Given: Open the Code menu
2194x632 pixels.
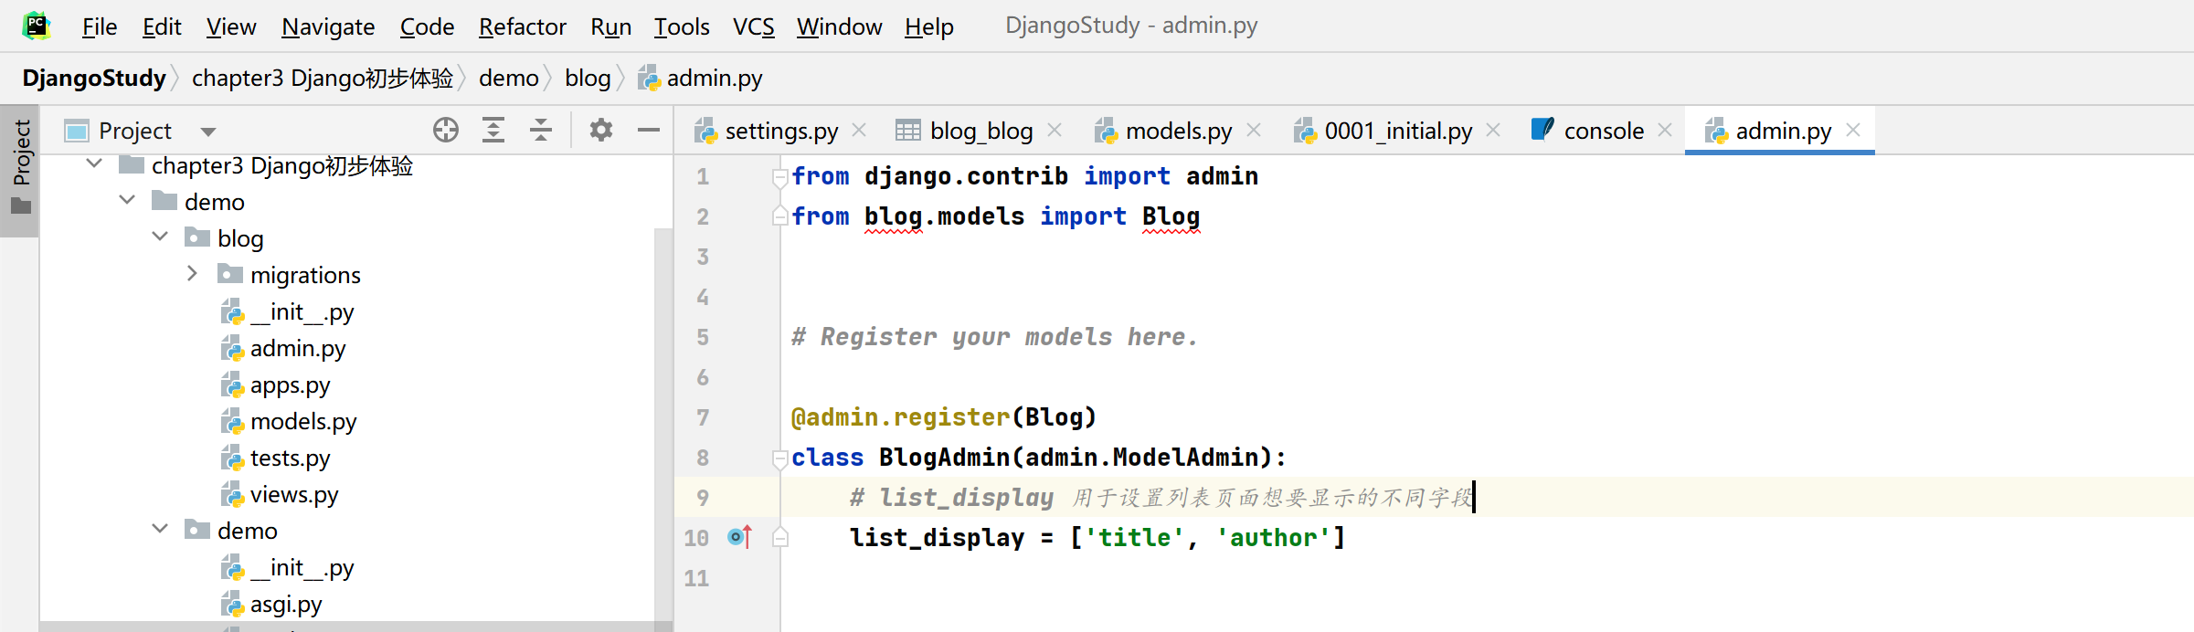Looking at the screenshot, I should click(427, 26).
